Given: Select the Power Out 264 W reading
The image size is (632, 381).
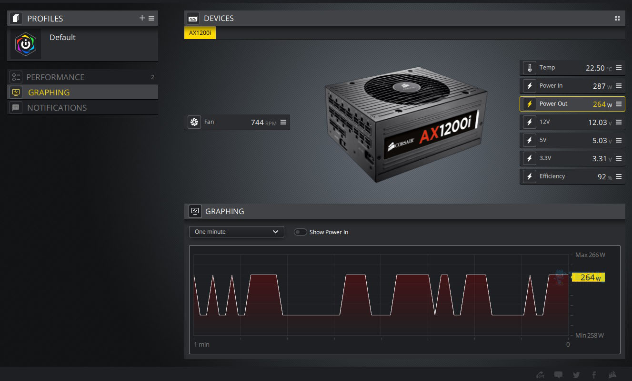Looking at the screenshot, I should coord(602,104).
